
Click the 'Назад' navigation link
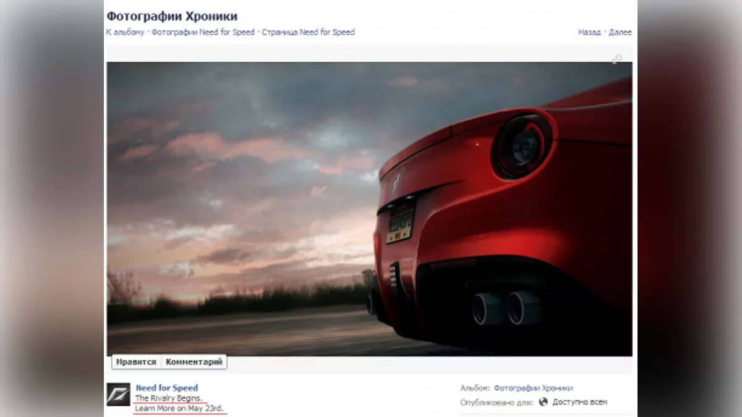[589, 32]
